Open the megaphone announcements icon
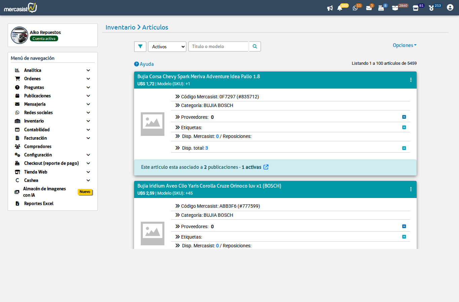The height and width of the screenshot is (302, 459). (x=330, y=8)
